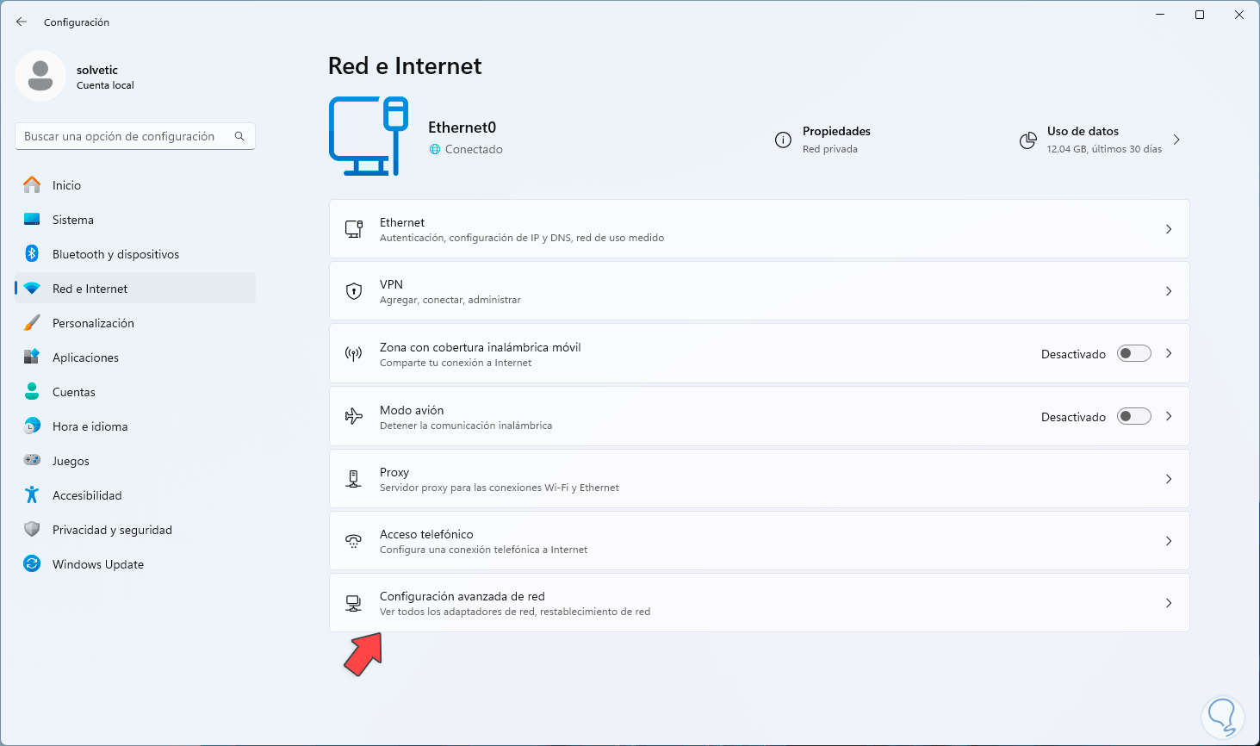Select the advanced network settings icon
Viewport: 1260px width, 746px height.
pyautogui.click(x=353, y=602)
